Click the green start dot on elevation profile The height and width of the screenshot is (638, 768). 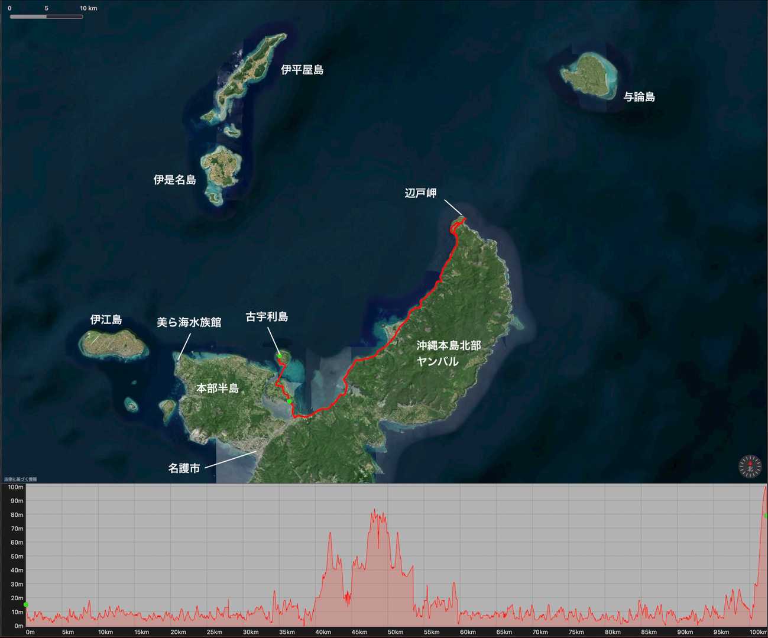pos(25,604)
